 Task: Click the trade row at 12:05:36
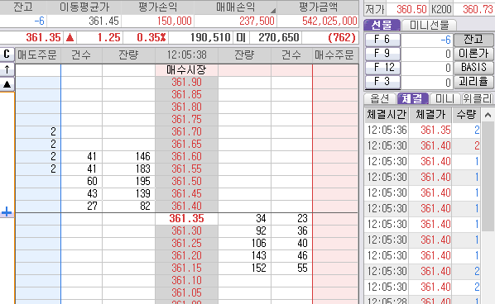point(422,130)
